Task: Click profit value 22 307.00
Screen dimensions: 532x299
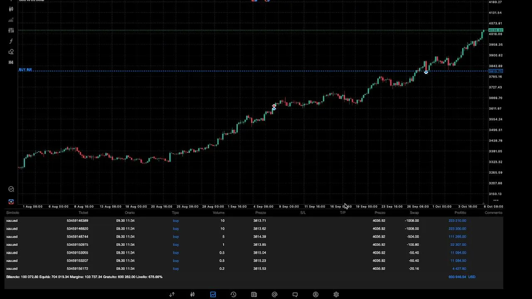Action: 458,245
